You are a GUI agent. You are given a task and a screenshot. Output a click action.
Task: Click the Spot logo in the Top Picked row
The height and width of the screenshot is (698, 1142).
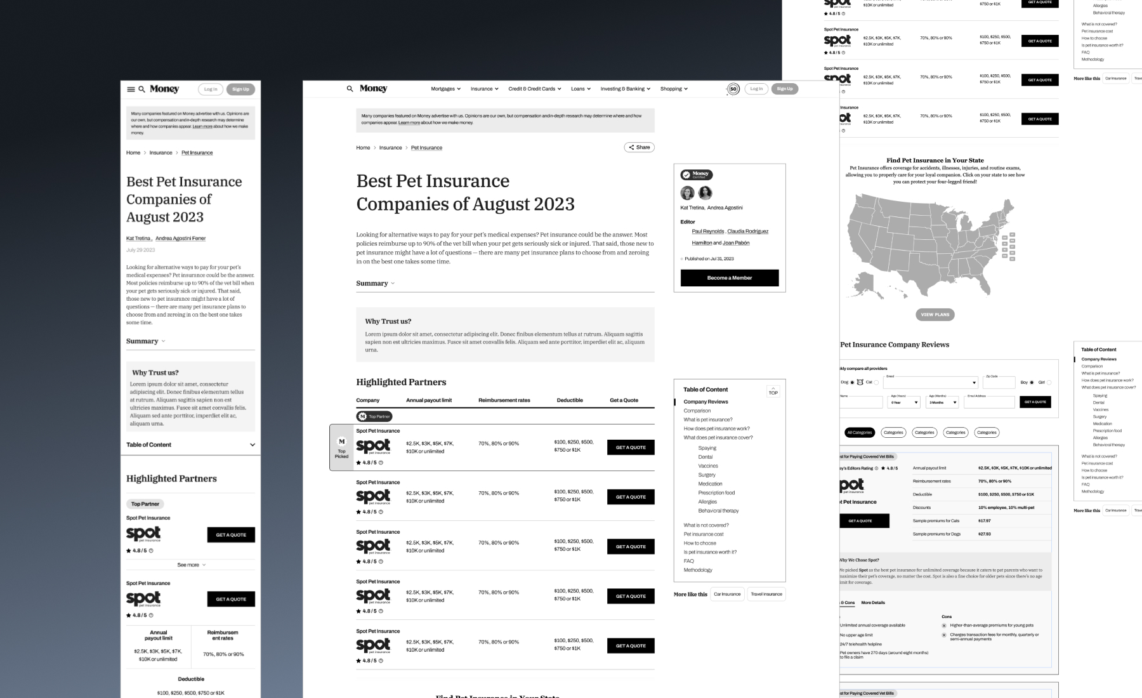374,446
